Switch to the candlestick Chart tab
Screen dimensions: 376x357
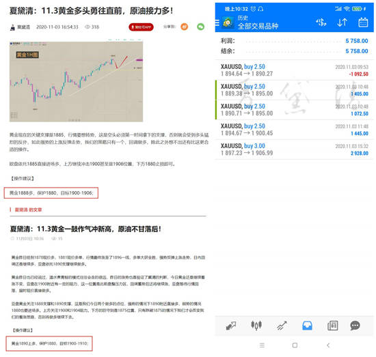pos(256,326)
